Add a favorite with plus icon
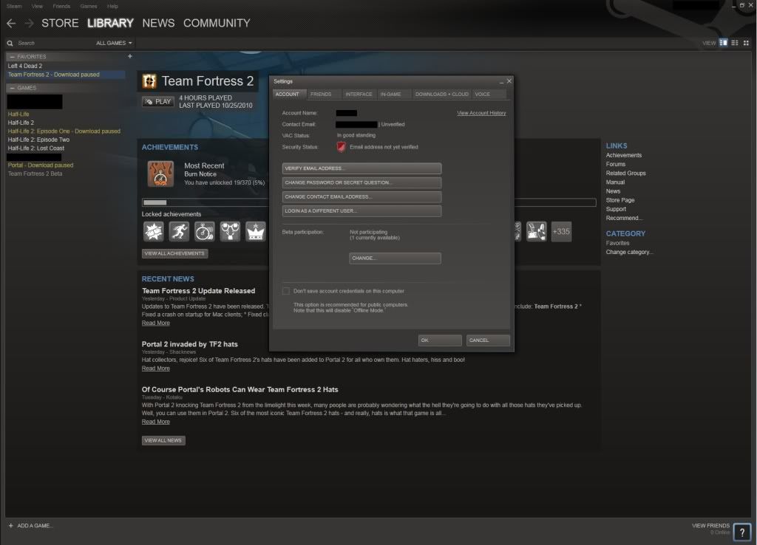757x545 pixels. click(130, 56)
